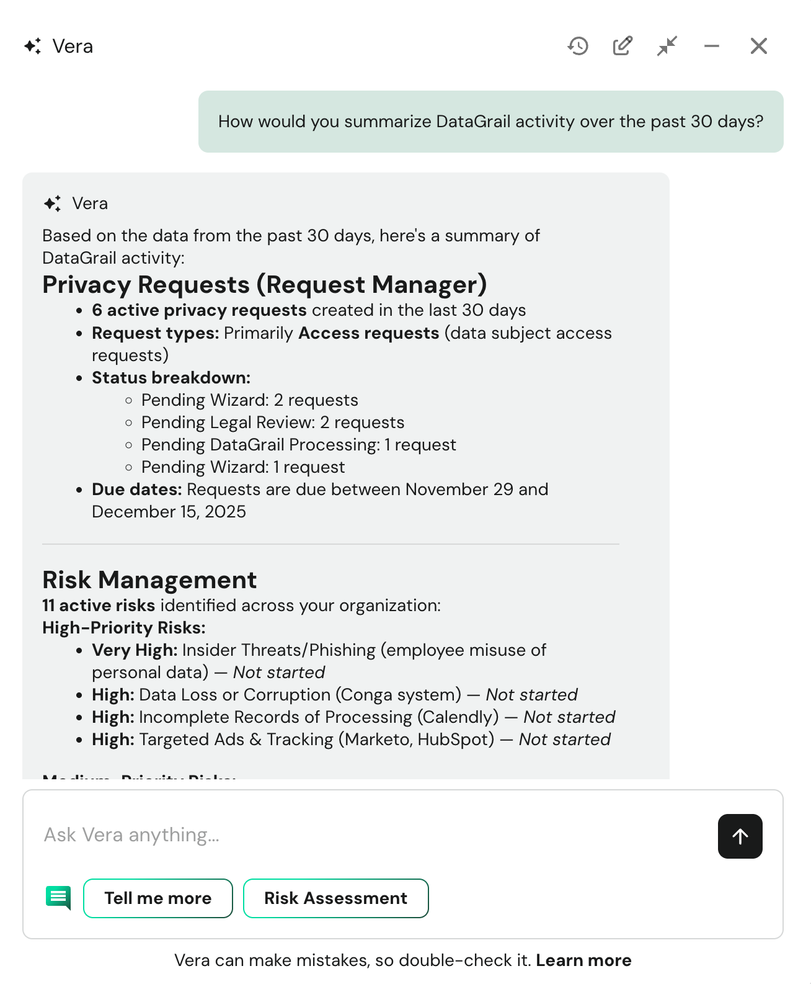Image resolution: width=811 pixels, height=984 pixels.
Task: Select the "Risk Assessment" suggestion button
Action: tap(335, 898)
